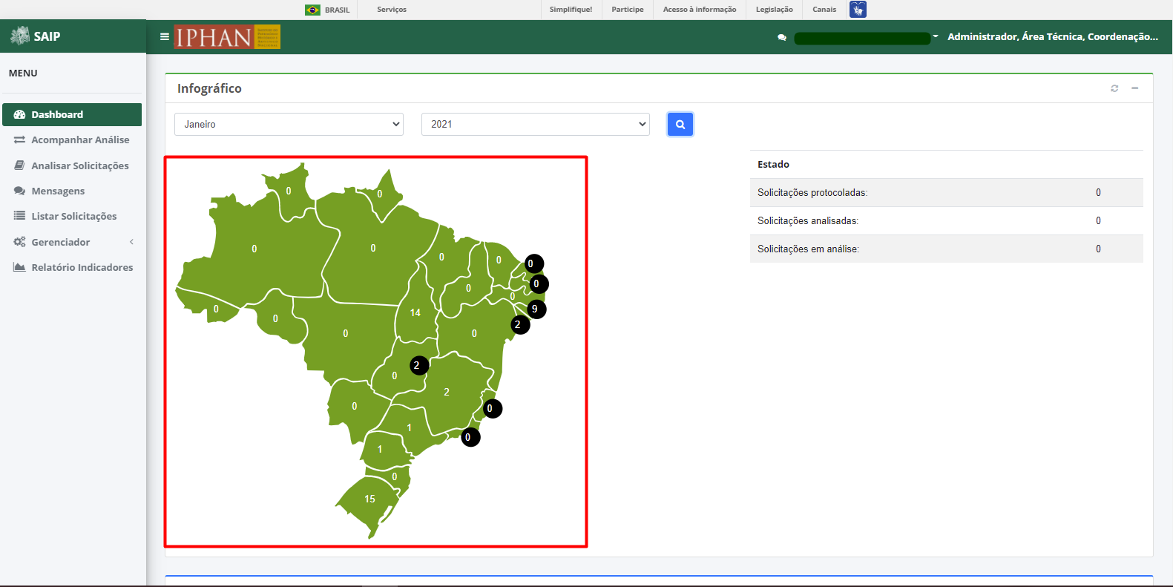Image resolution: width=1173 pixels, height=587 pixels.
Task: Select the black marker labeled 9
Action: (x=536, y=309)
